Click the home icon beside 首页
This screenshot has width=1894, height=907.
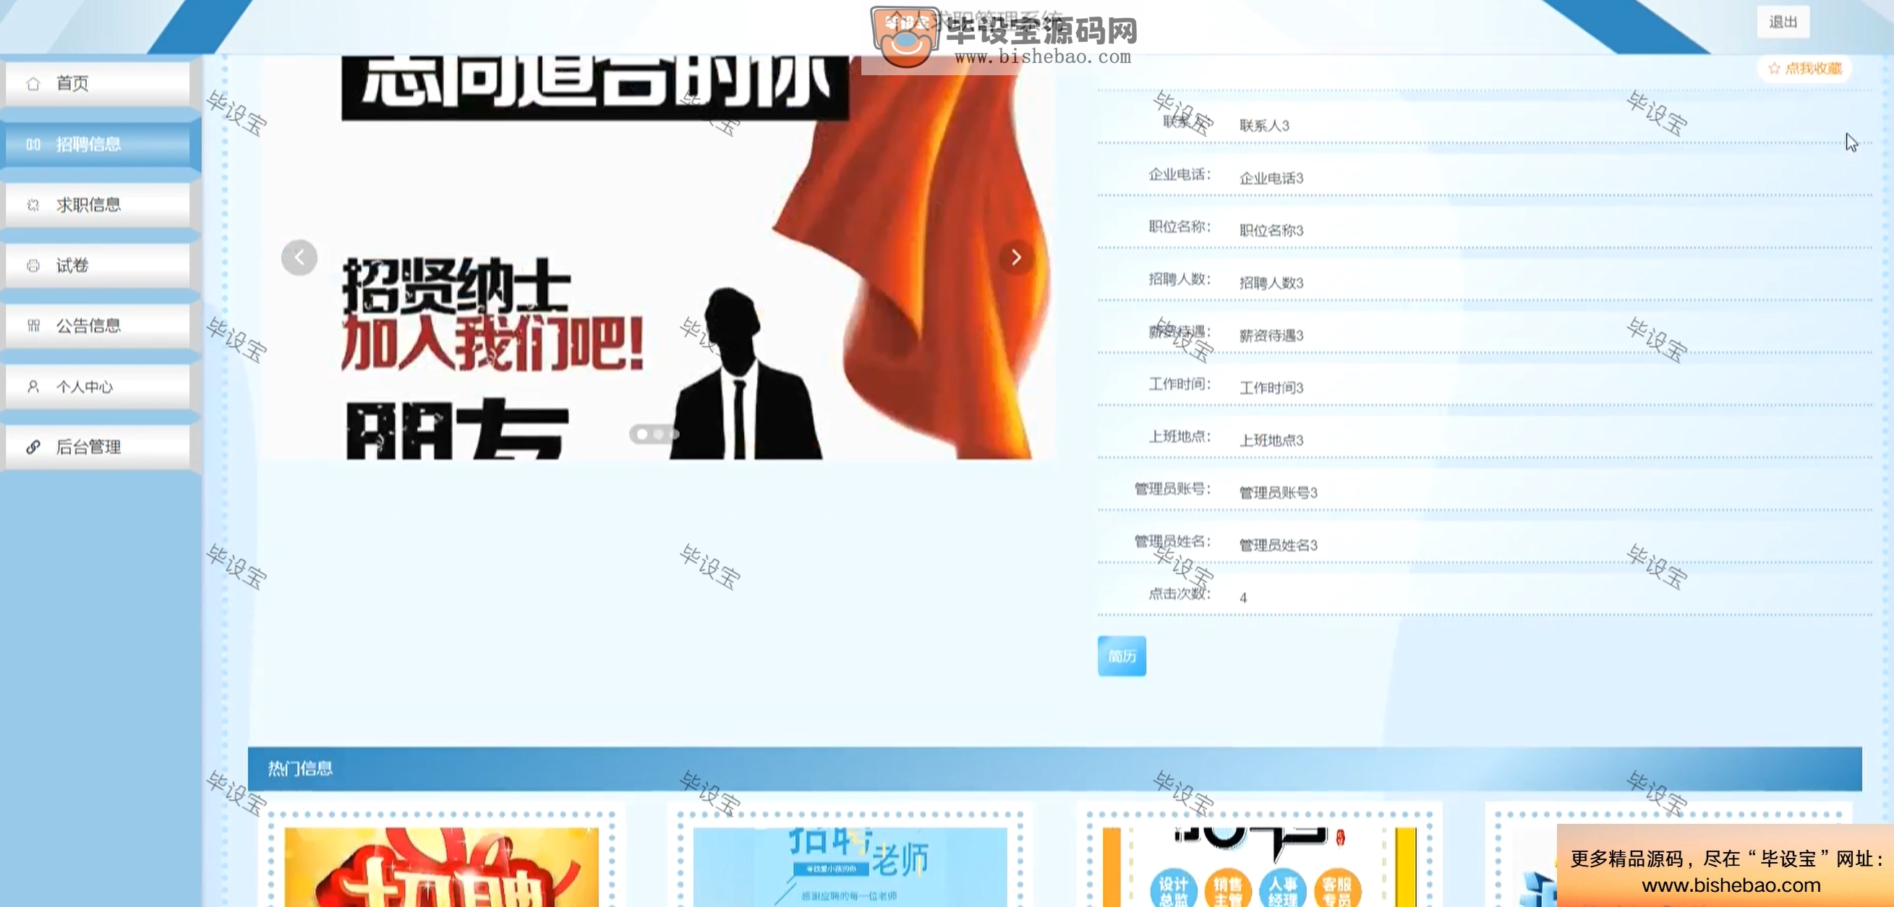[x=33, y=84]
